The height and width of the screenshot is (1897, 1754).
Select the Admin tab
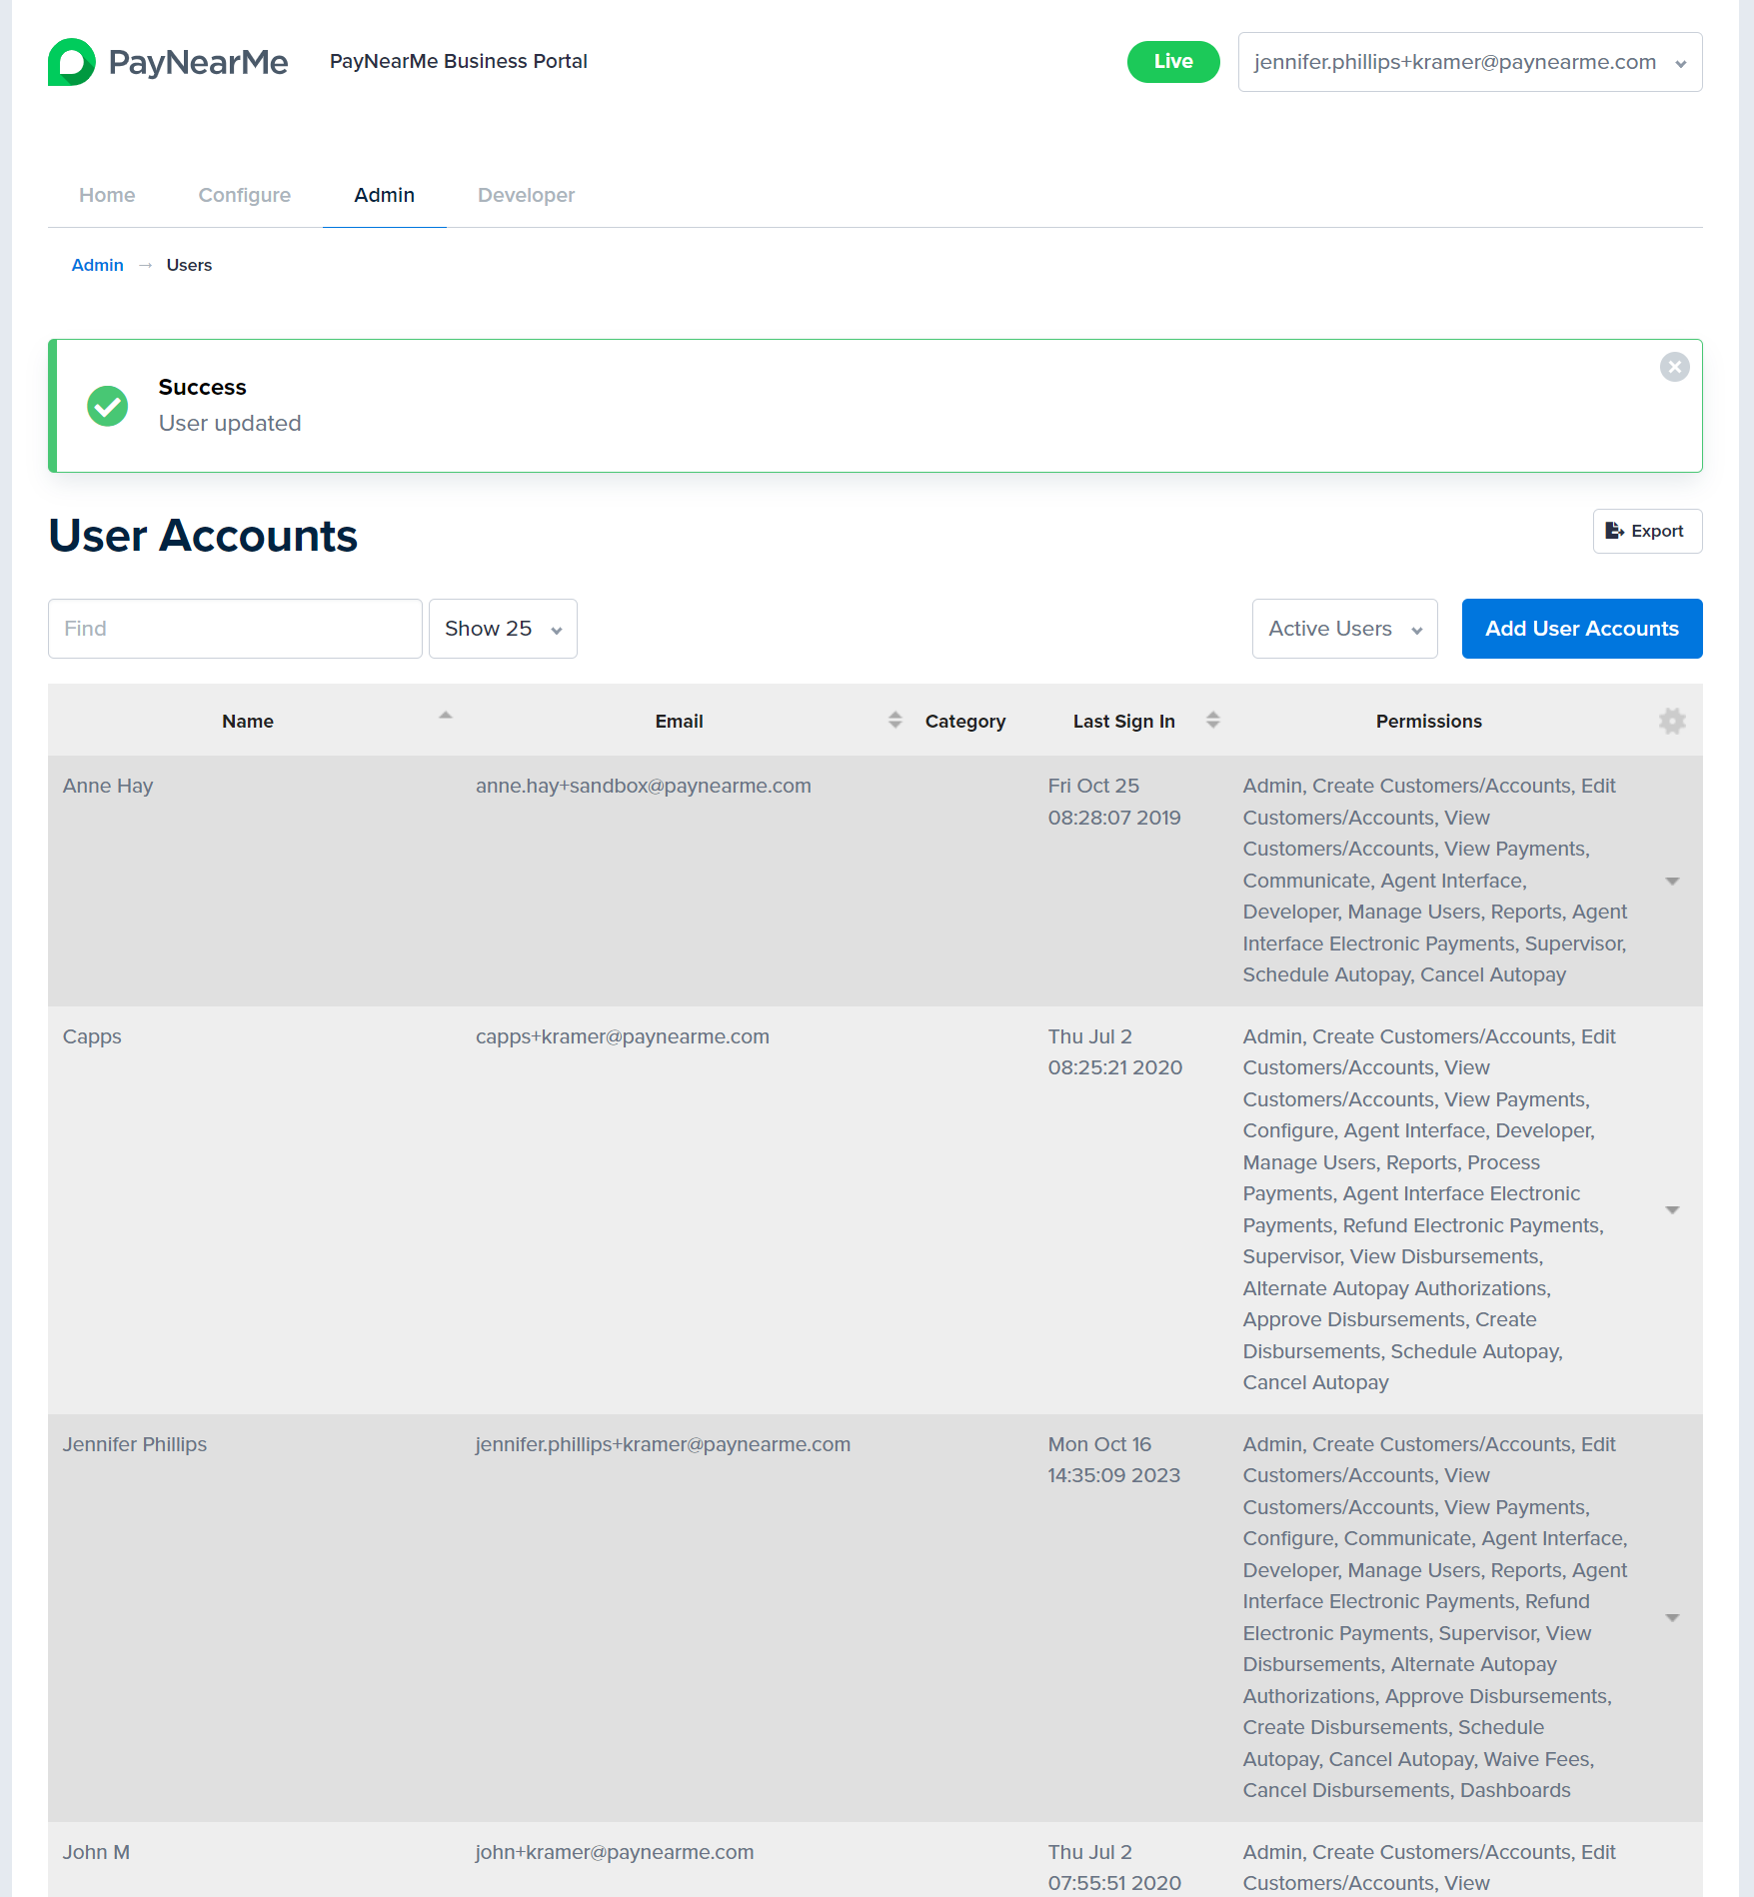pos(385,195)
